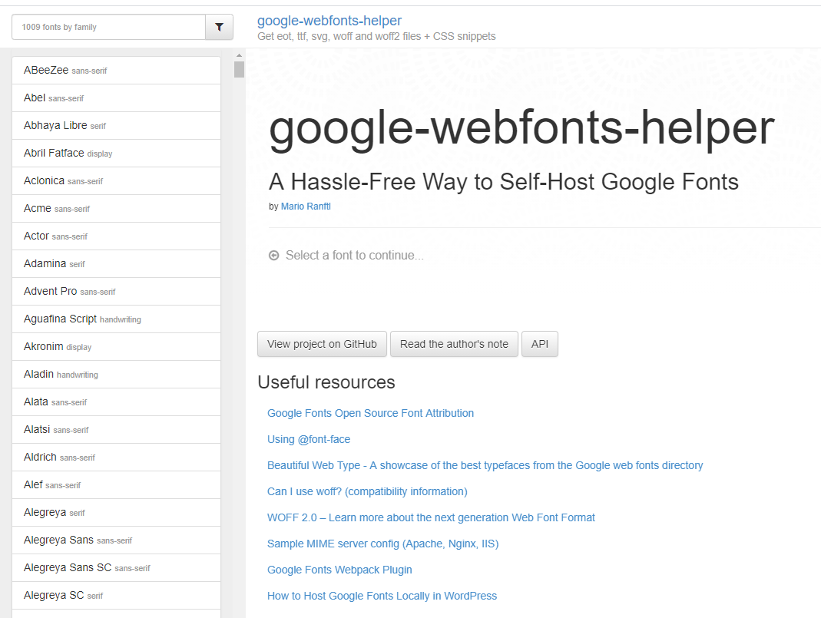The height and width of the screenshot is (618, 821).
Task: Click the google-webfonts-helper header title link
Action: 329,21
